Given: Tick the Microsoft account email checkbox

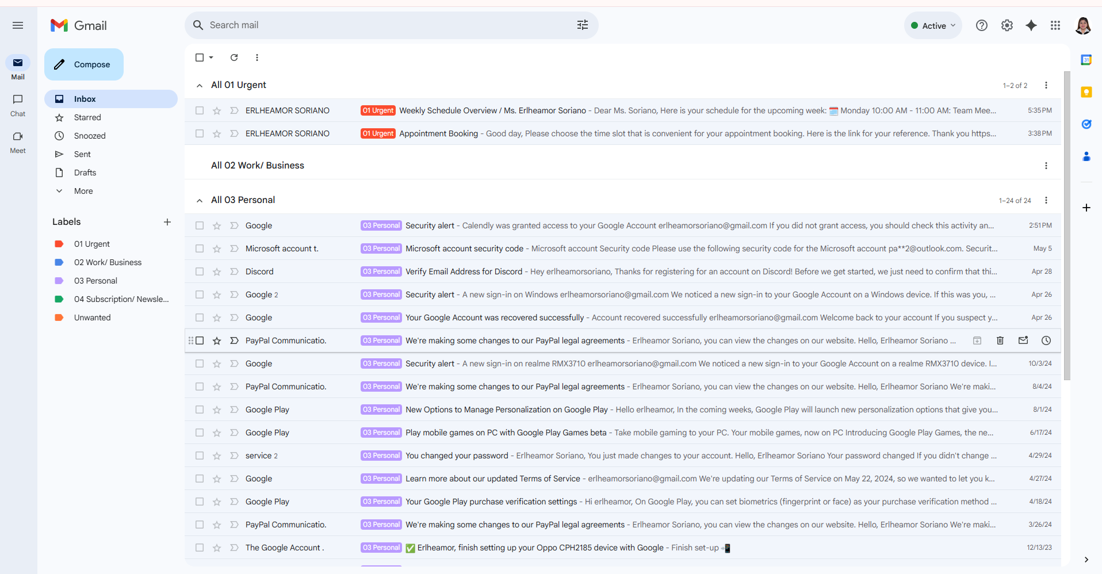Looking at the screenshot, I should coord(200,248).
